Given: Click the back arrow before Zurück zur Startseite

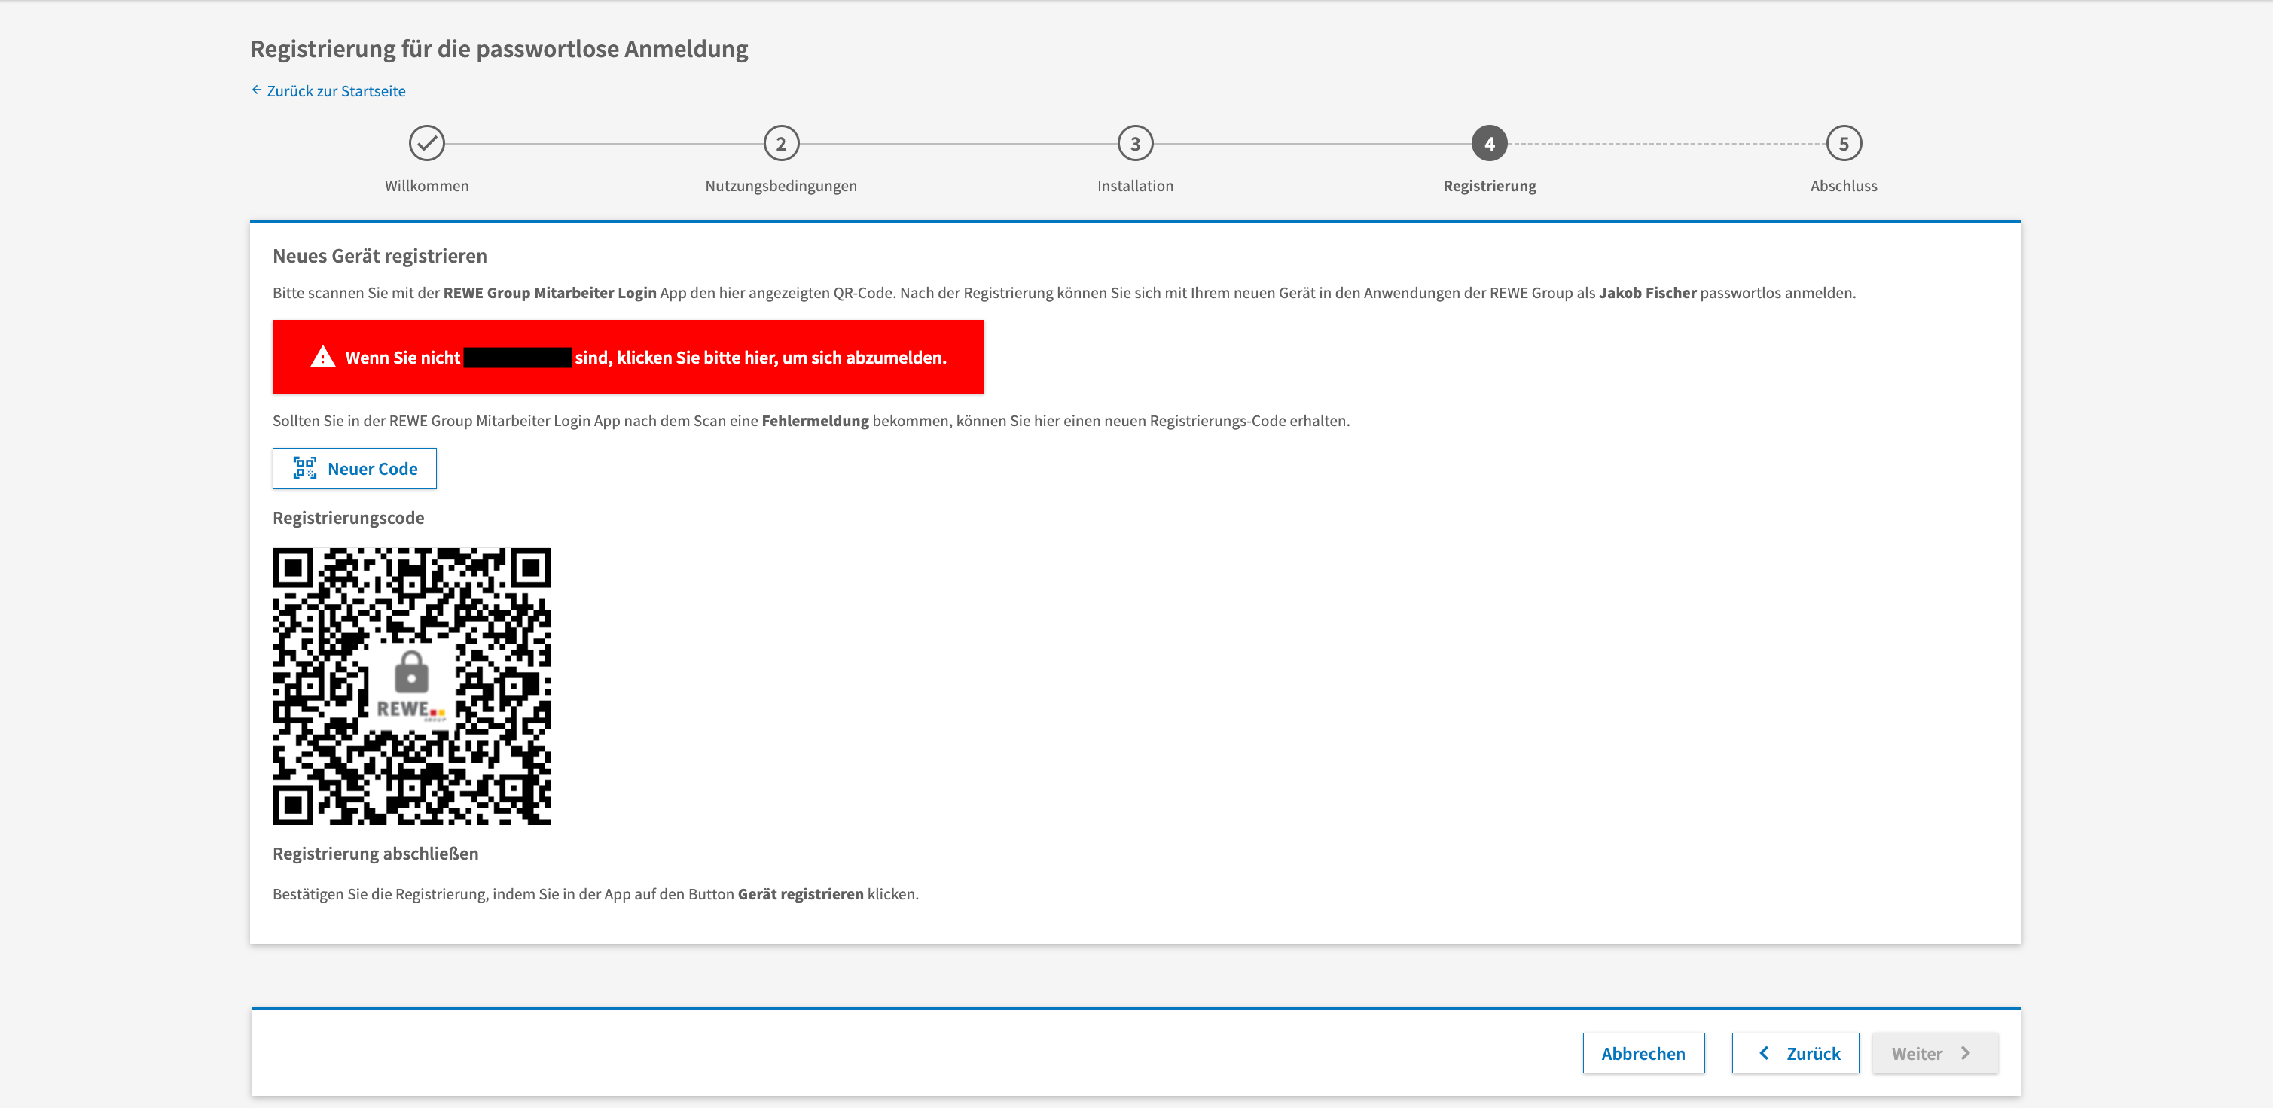Looking at the screenshot, I should point(257,90).
